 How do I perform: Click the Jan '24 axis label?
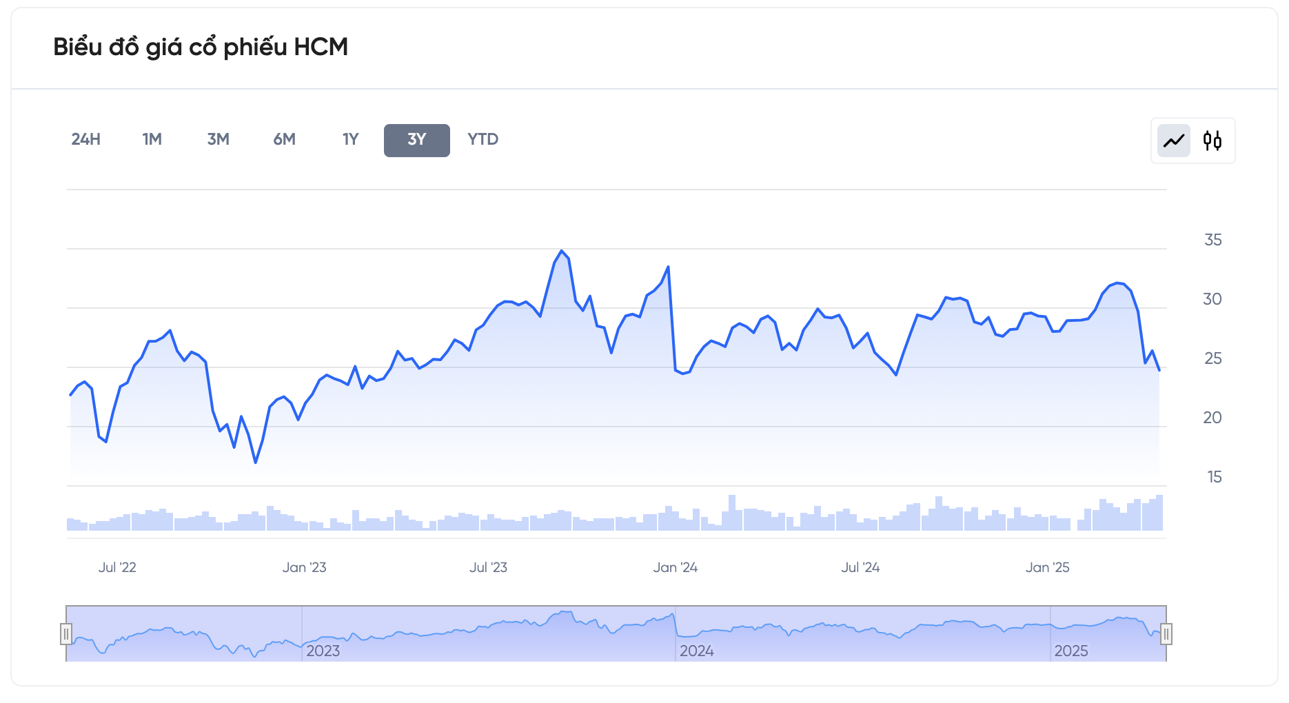click(x=676, y=567)
